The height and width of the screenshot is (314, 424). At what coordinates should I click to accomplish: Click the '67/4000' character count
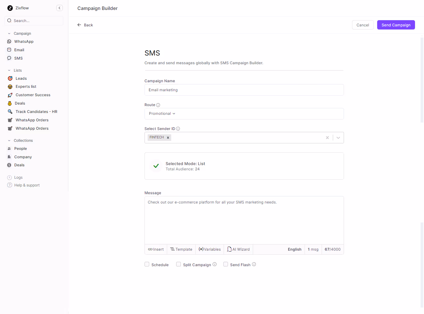click(x=333, y=249)
